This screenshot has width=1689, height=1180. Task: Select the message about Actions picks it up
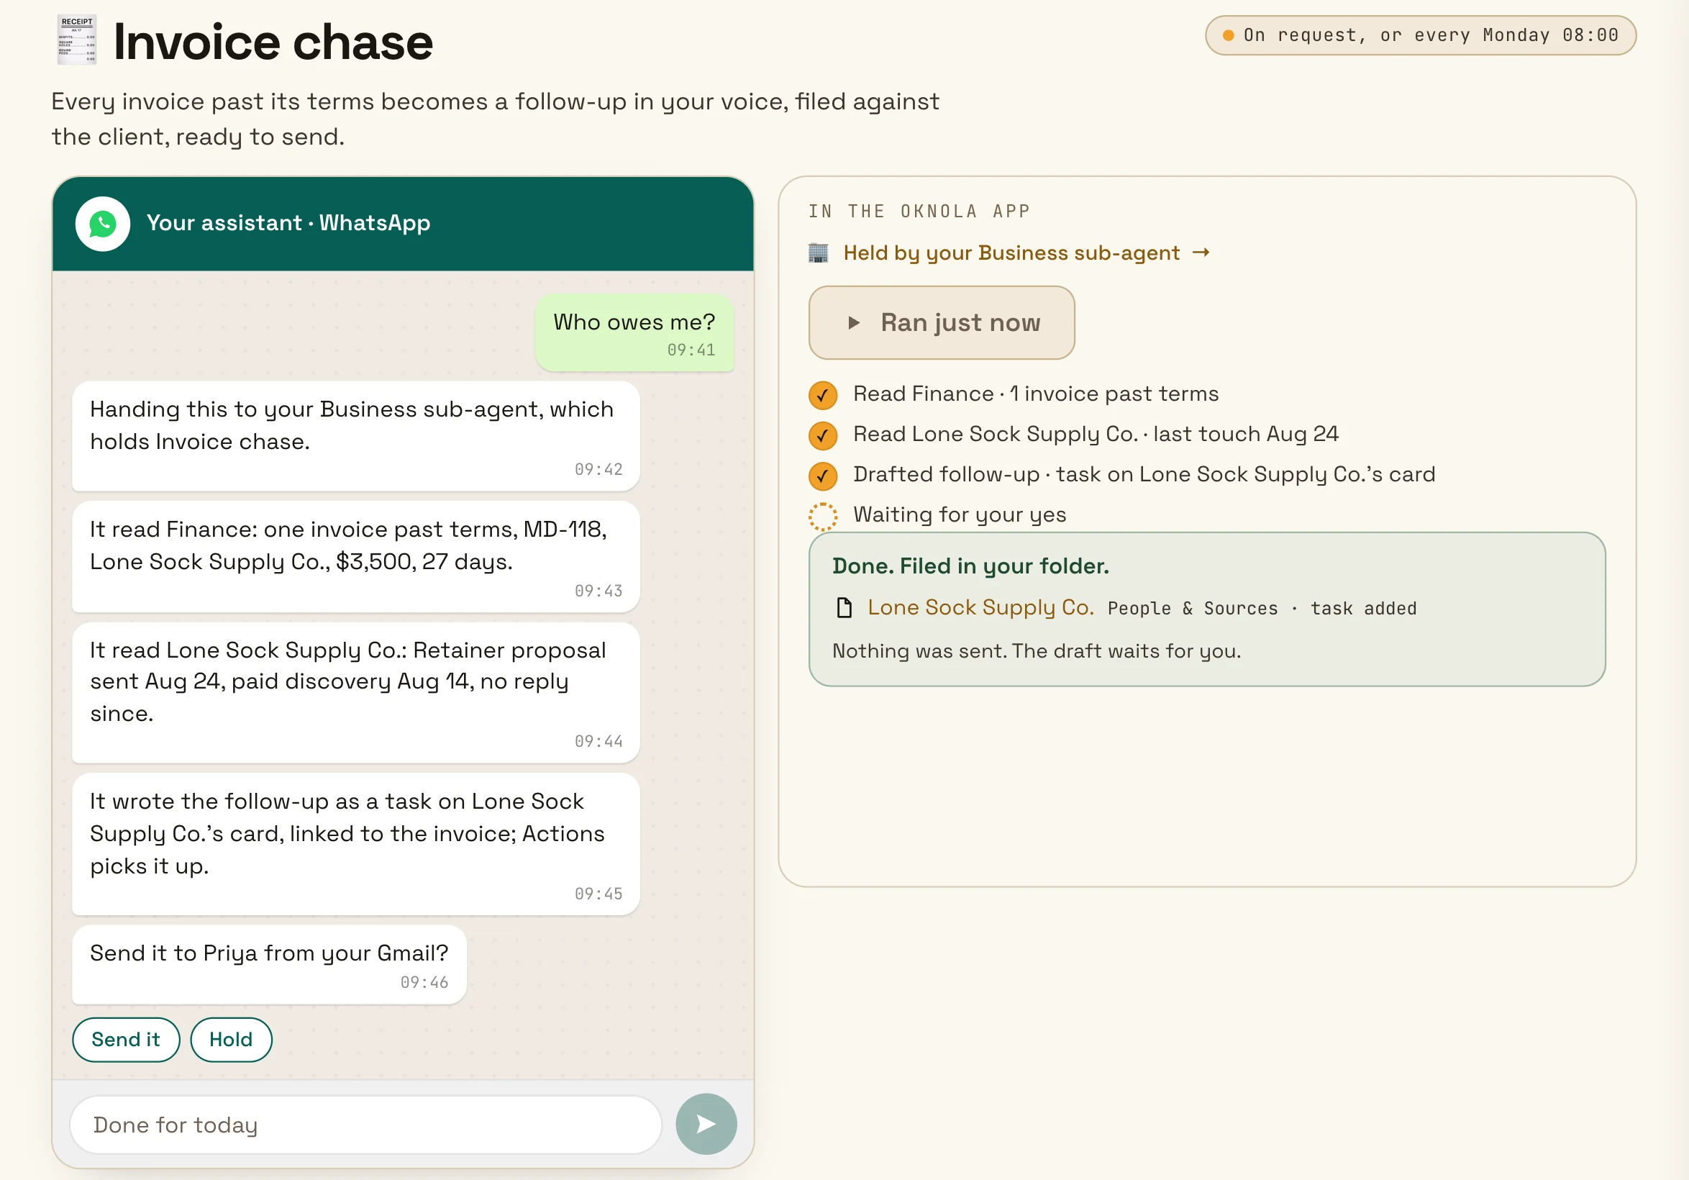coord(356,844)
